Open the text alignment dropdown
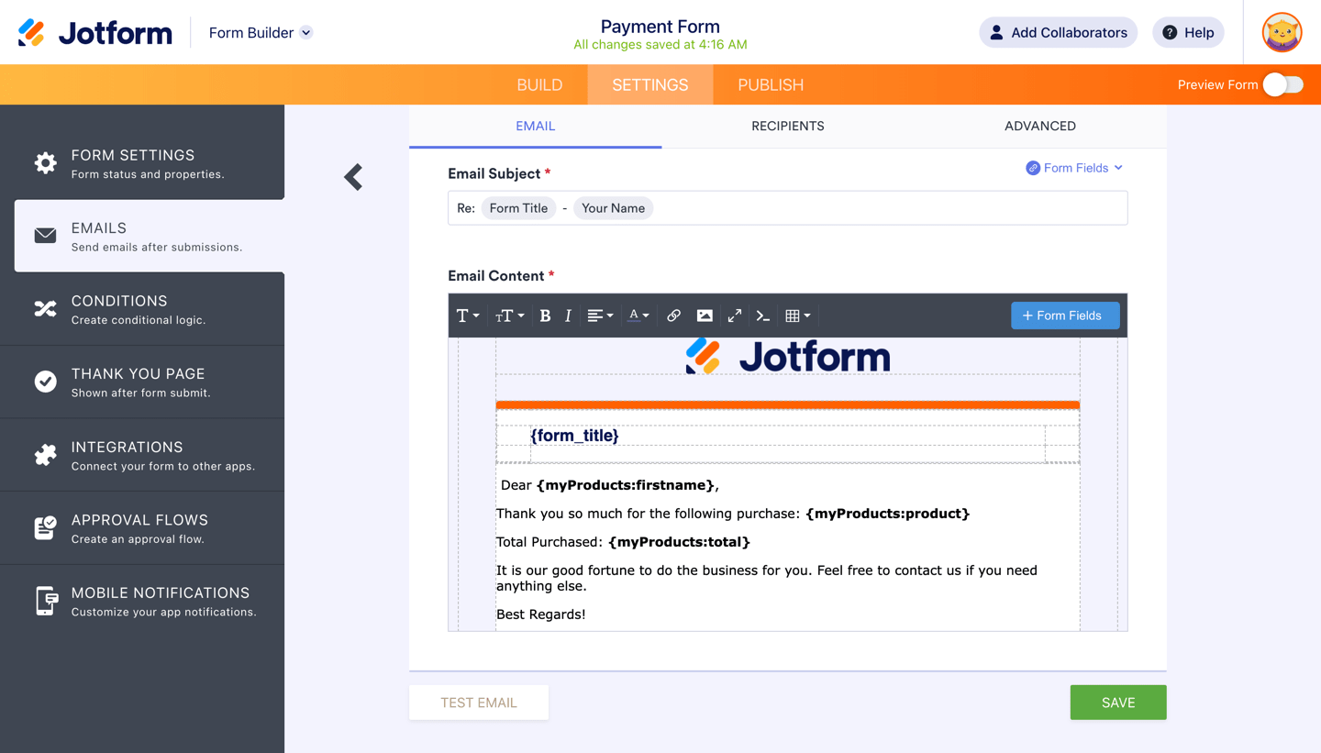The height and width of the screenshot is (753, 1321). pos(600,316)
